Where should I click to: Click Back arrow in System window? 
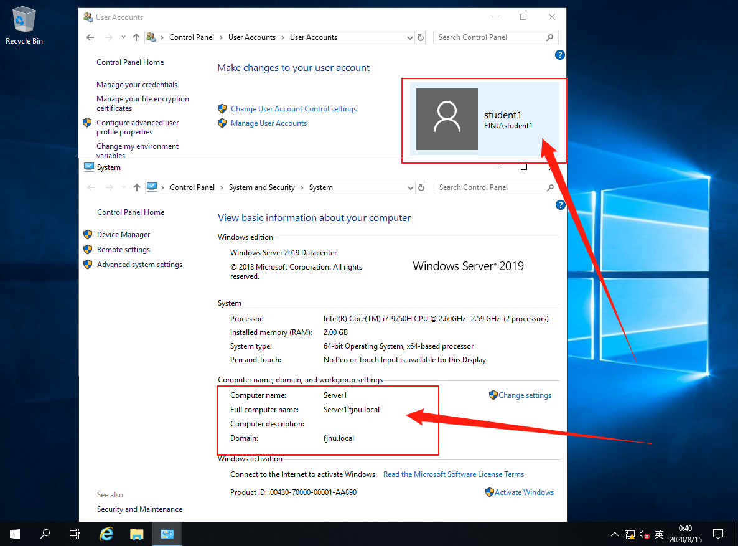91,187
